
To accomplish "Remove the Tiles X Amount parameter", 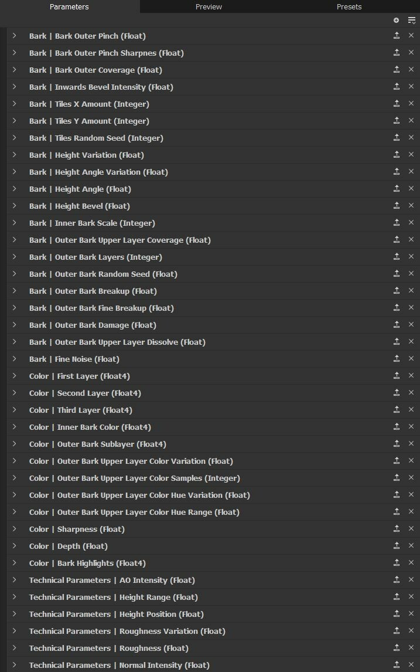I will [x=411, y=103].
